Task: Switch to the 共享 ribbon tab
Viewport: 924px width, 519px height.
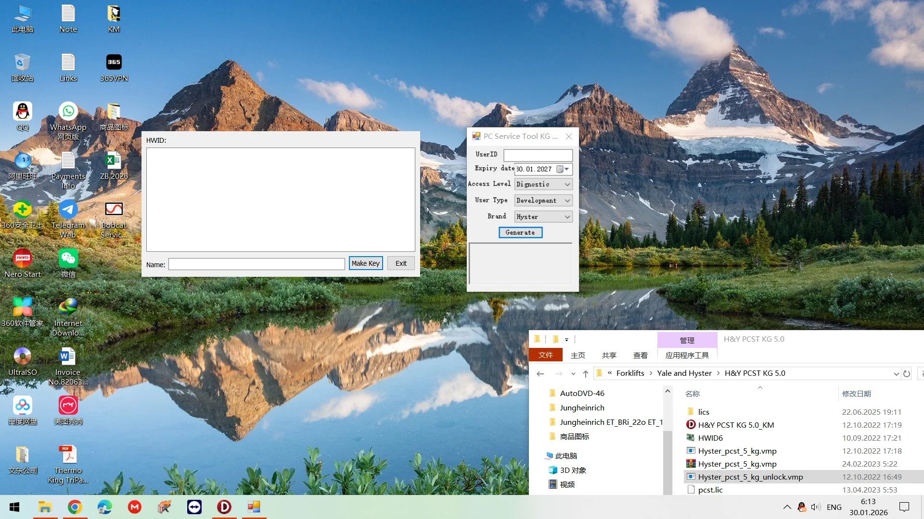Action: pos(609,355)
